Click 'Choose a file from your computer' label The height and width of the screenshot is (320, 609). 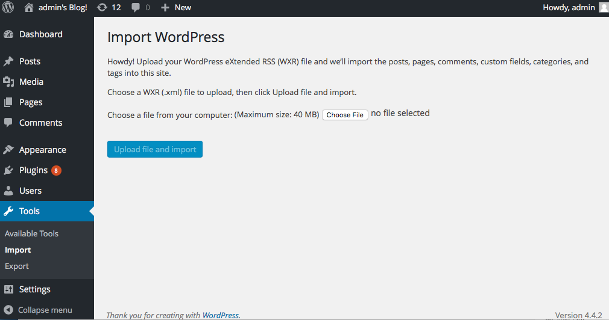(x=169, y=115)
